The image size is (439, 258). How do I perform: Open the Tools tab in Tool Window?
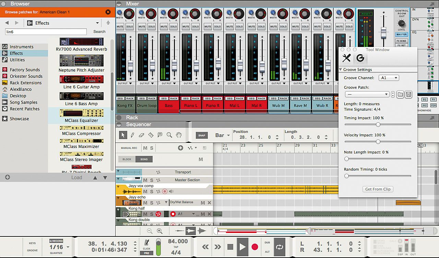347,58
